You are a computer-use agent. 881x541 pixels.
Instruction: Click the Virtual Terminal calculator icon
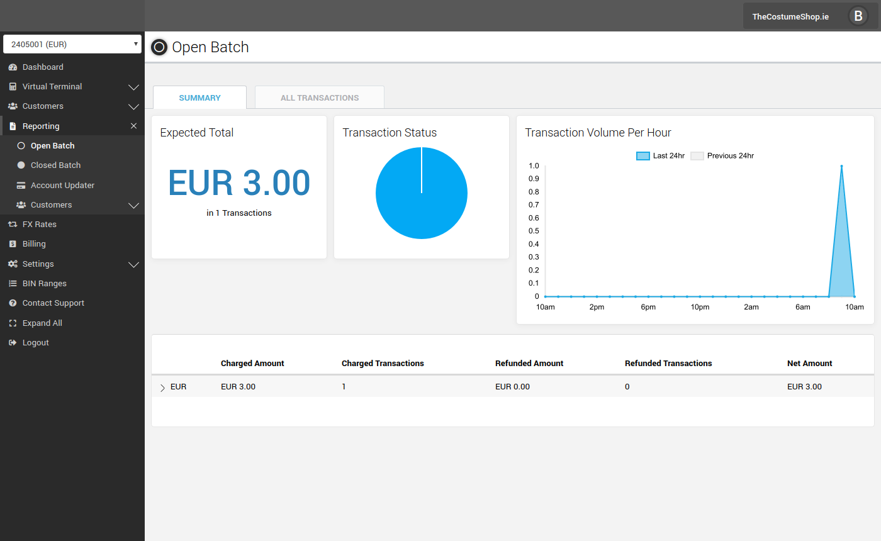point(13,87)
